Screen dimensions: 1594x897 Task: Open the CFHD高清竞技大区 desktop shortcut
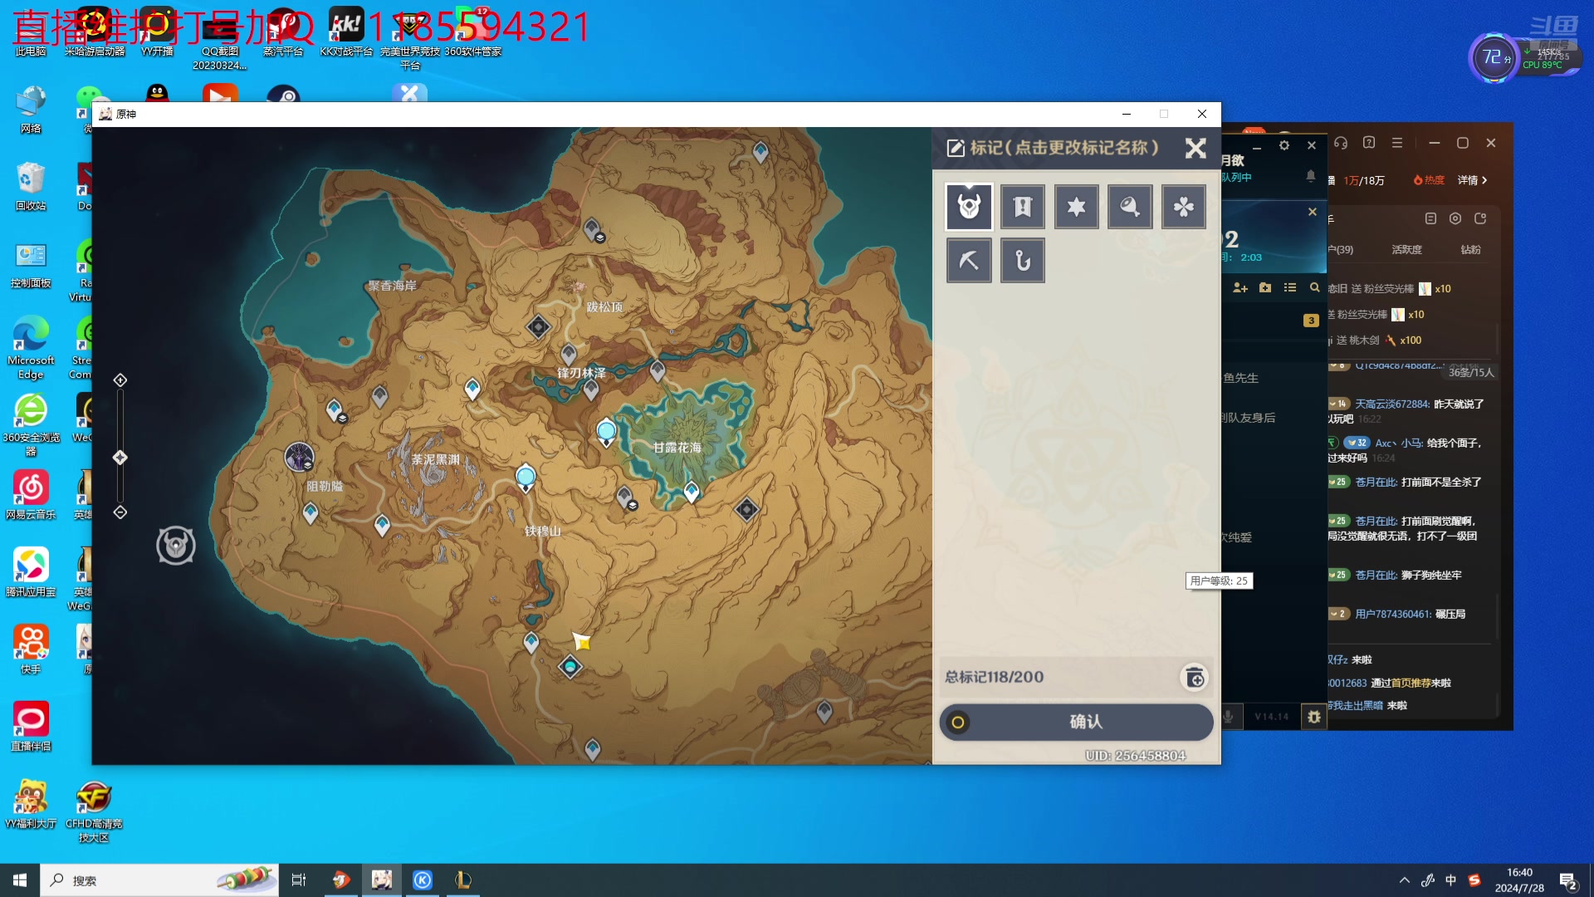pyautogui.click(x=94, y=811)
